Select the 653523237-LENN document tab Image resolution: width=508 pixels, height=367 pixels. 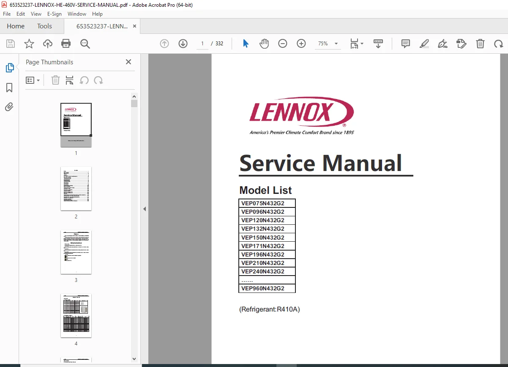click(102, 26)
